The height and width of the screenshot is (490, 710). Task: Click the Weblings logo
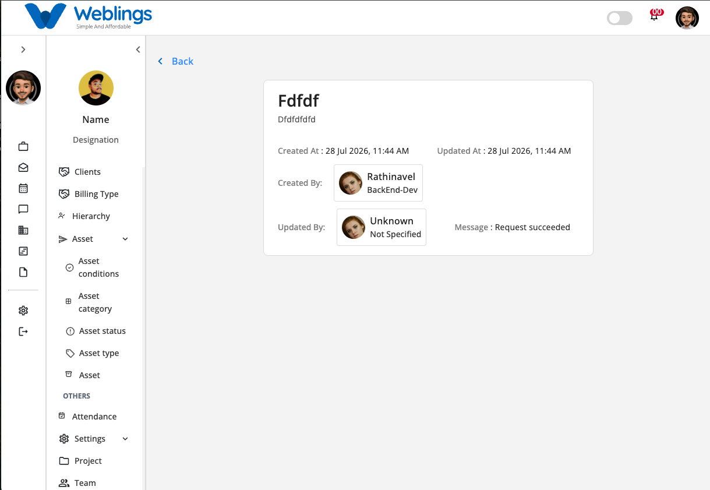click(x=89, y=17)
